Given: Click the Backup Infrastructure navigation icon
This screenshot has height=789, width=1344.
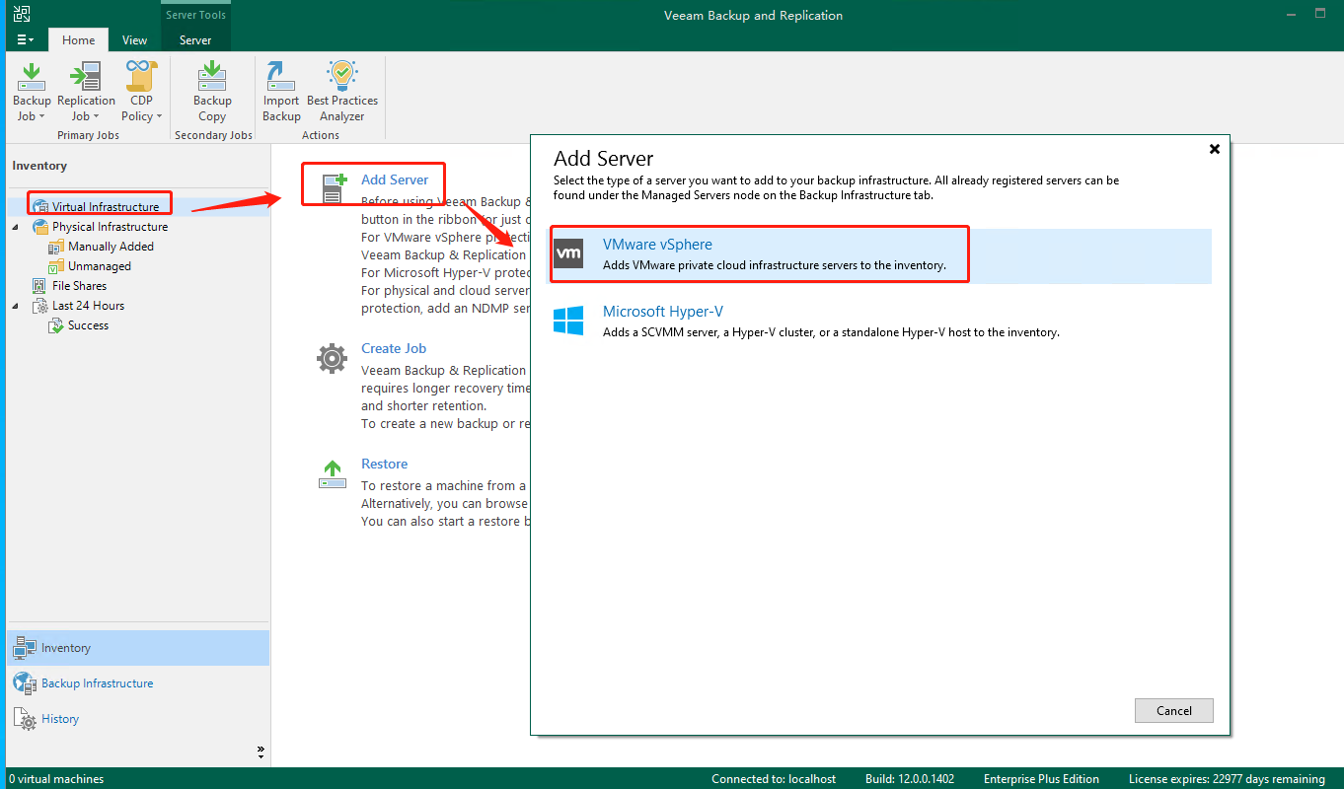Looking at the screenshot, I should [x=25, y=683].
